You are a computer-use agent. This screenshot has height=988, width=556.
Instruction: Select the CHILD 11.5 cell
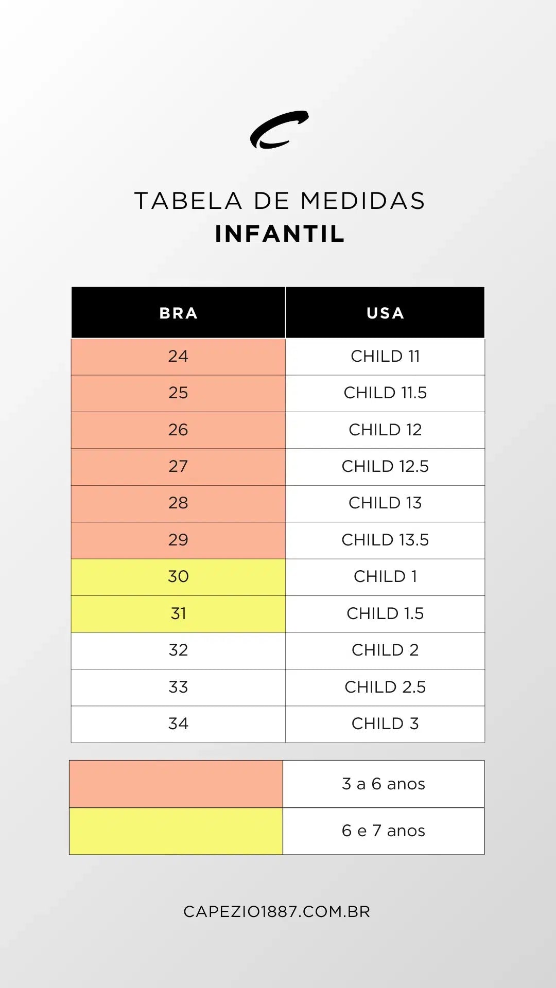tap(385, 393)
